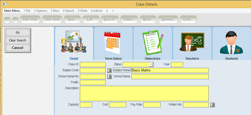Open the Students icon tab
The height and width of the screenshot is (115, 251).
tap(231, 42)
